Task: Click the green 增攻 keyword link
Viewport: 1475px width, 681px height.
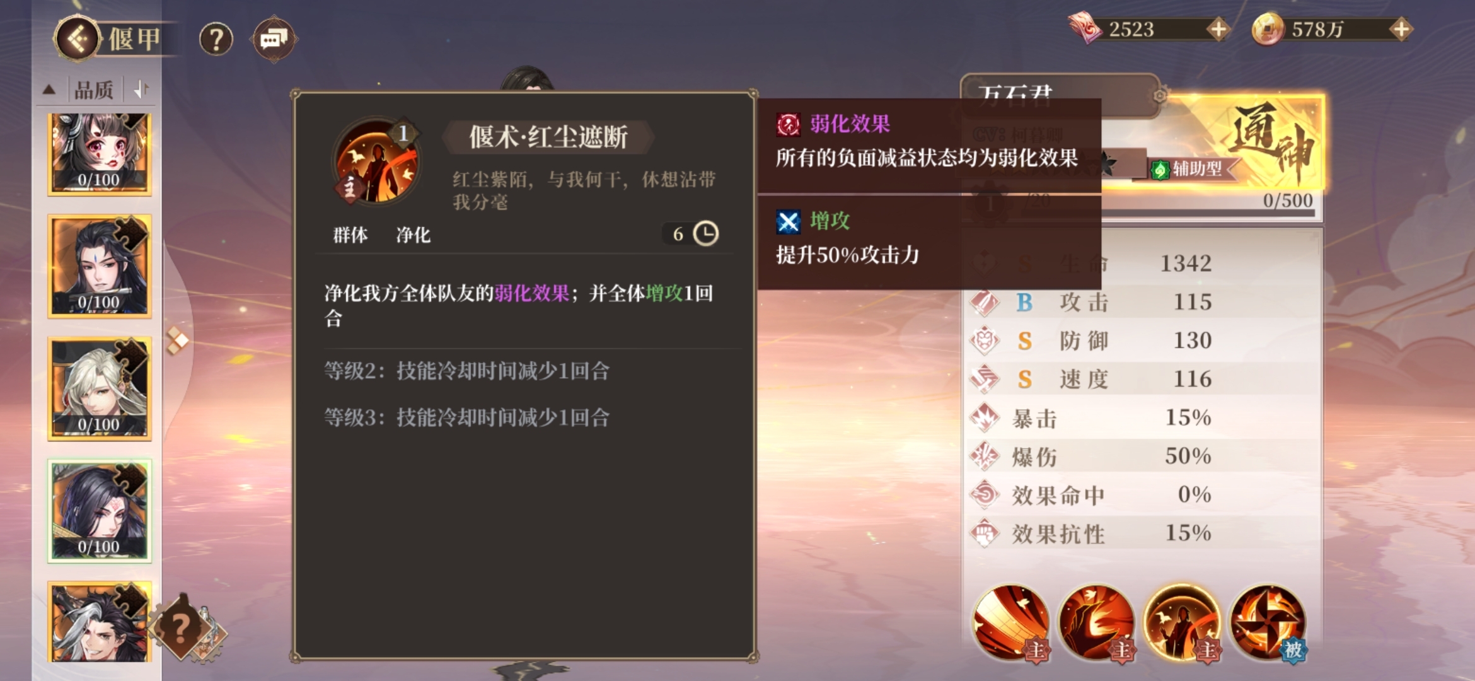Action: [664, 293]
